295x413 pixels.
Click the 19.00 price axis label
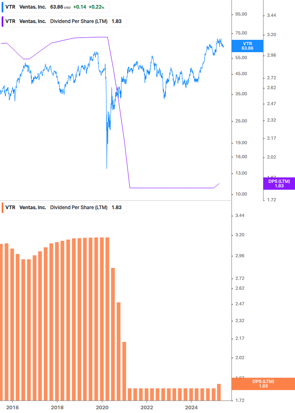[x=241, y=143]
